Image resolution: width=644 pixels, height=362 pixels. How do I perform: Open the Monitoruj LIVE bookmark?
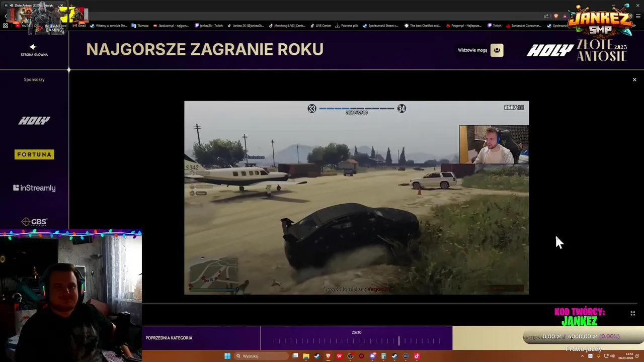click(287, 26)
